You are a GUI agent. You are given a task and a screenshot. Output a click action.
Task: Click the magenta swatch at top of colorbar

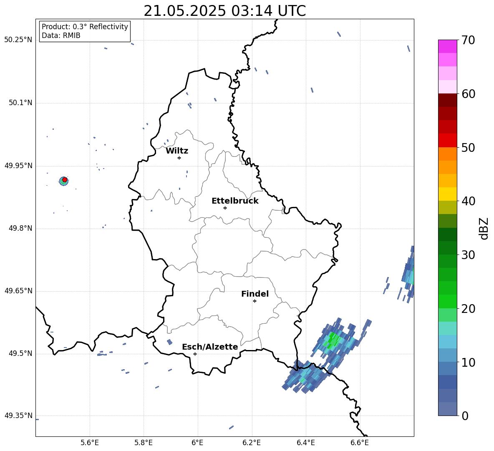(x=447, y=46)
